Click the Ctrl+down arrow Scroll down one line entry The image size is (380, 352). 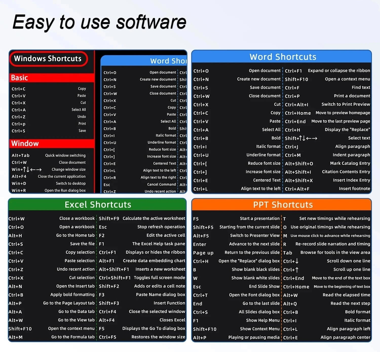tap(326, 261)
